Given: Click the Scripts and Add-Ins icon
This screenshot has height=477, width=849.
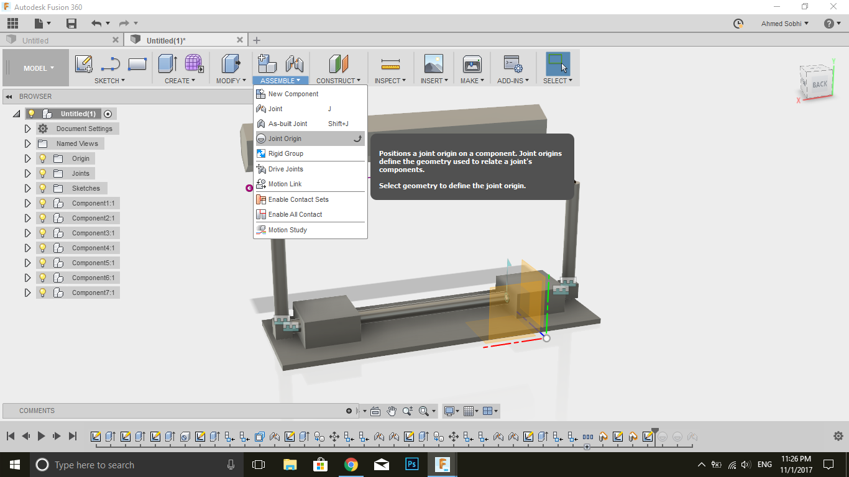Looking at the screenshot, I should point(513,64).
